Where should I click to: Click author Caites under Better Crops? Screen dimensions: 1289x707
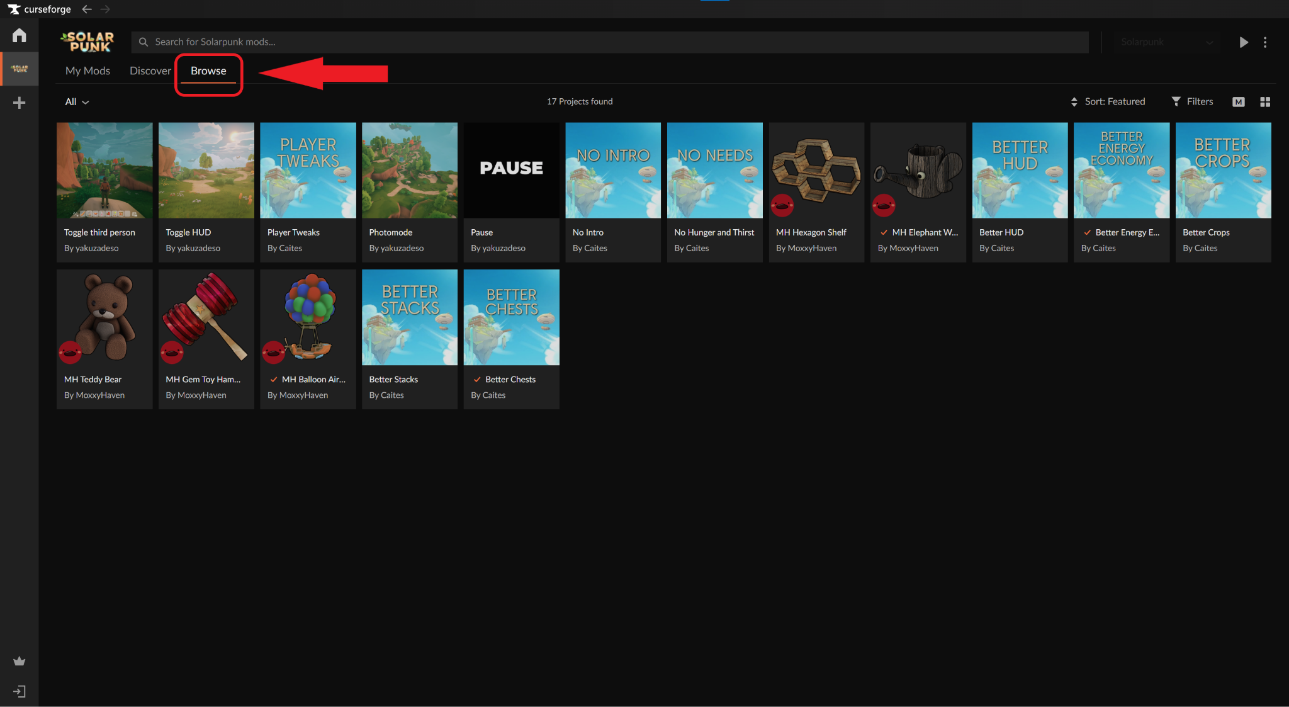[1206, 248]
